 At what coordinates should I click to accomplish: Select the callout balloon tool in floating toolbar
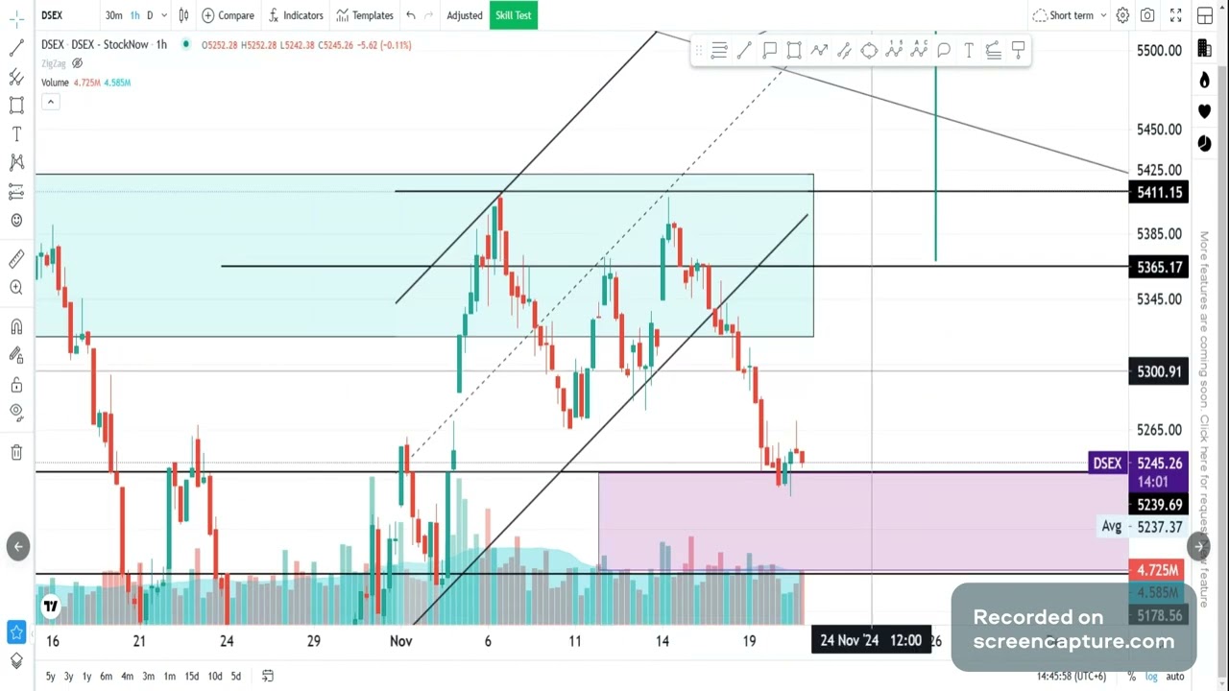(944, 51)
